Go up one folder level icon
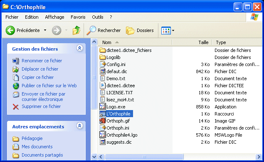 [x=76, y=30]
